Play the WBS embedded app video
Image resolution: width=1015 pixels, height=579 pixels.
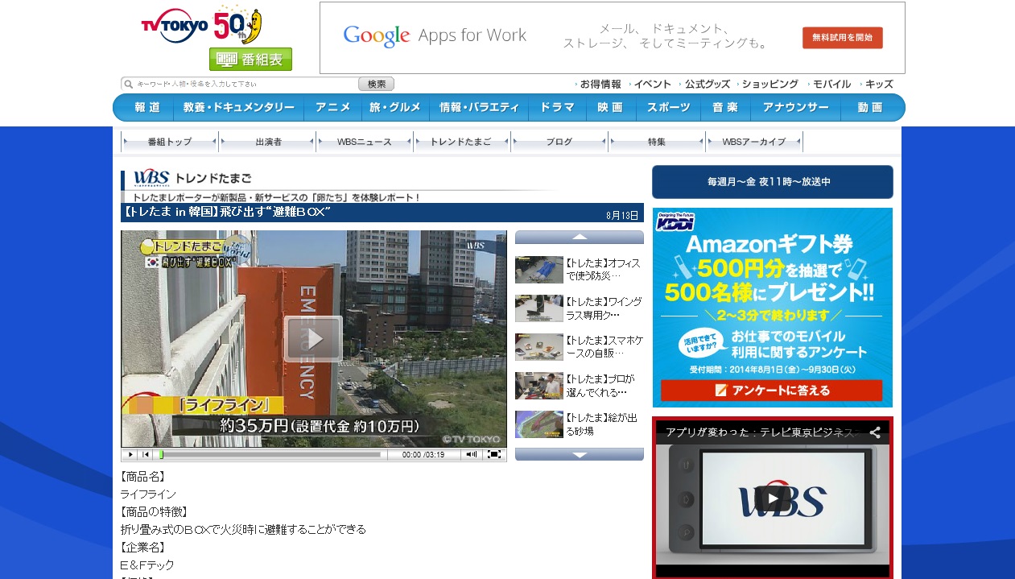tap(772, 498)
